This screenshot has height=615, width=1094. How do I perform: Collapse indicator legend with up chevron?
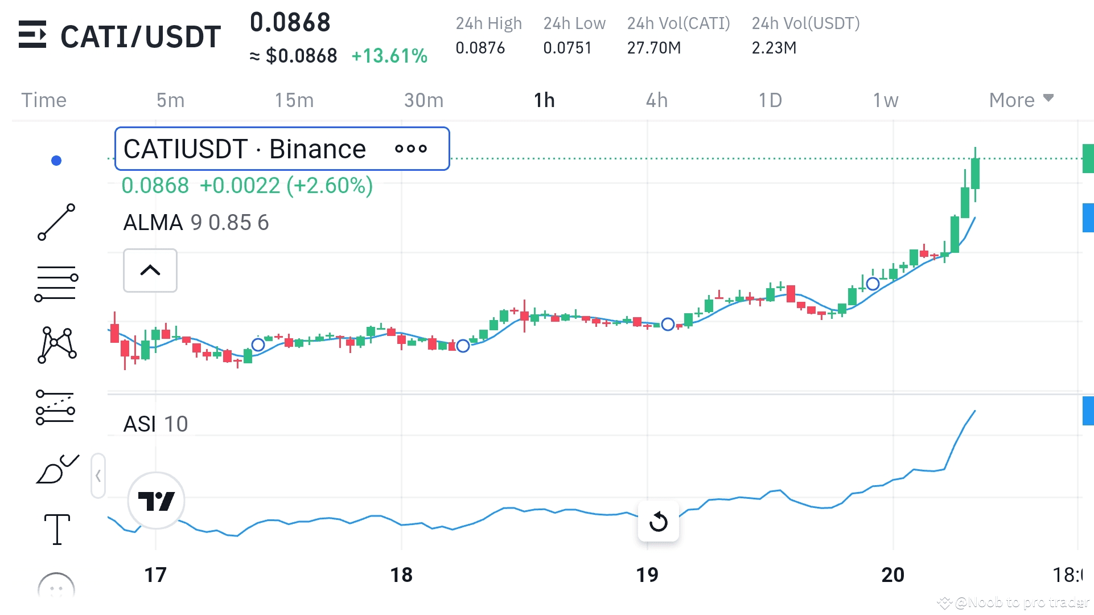click(x=150, y=270)
